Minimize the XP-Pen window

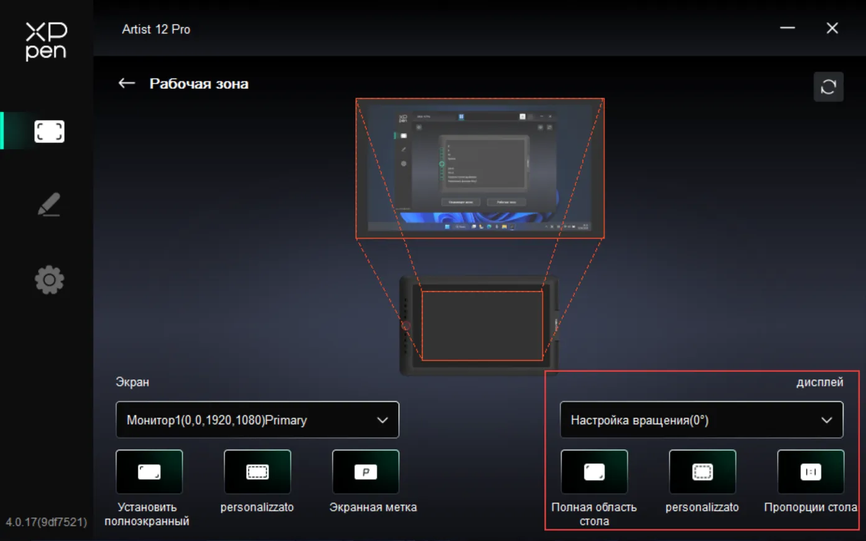pyautogui.click(x=788, y=28)
